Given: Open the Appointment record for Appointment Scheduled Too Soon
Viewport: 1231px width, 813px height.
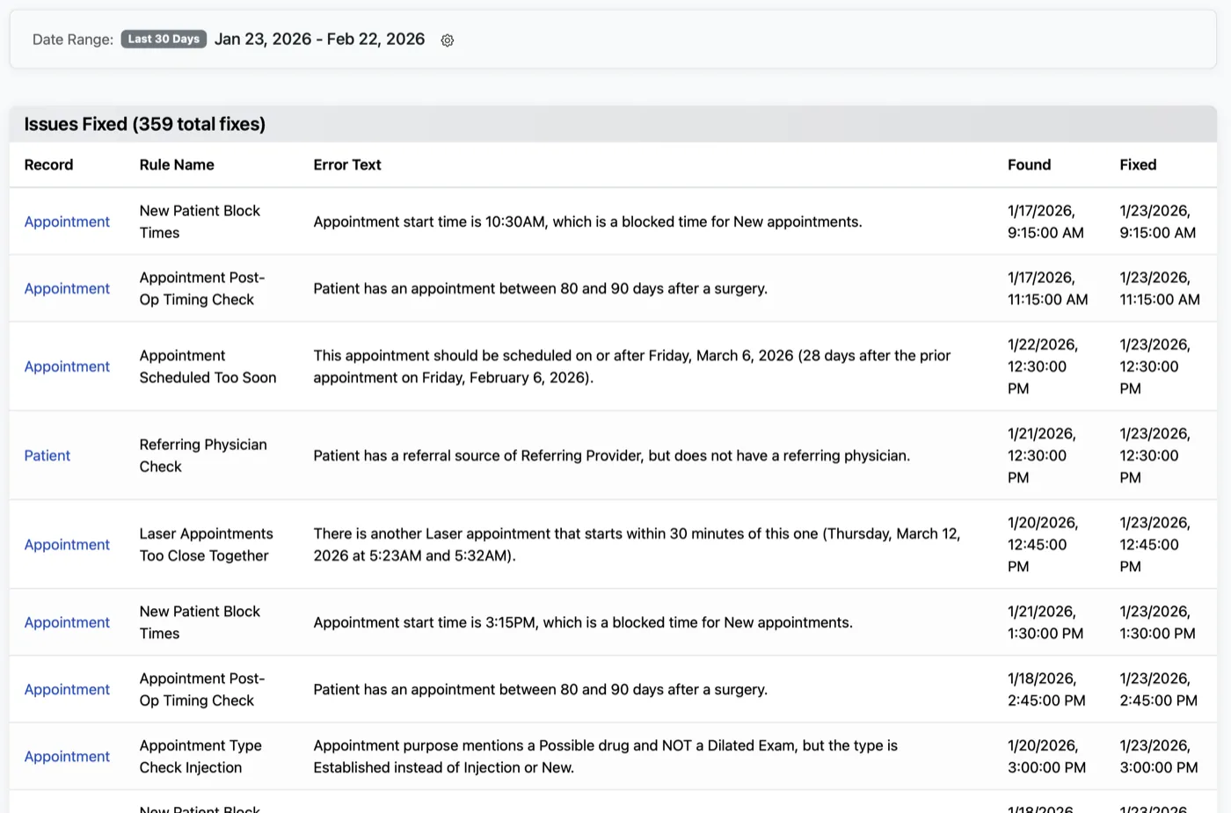Looking at the screenshot, I should click(x=67, y=367).
